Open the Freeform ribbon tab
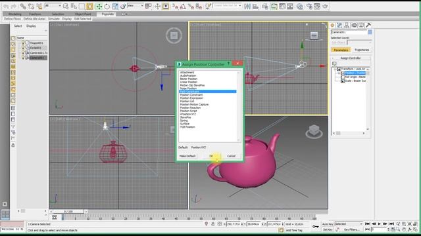Image resolution: width=421 pixels, height=236 pixels. 35,14
